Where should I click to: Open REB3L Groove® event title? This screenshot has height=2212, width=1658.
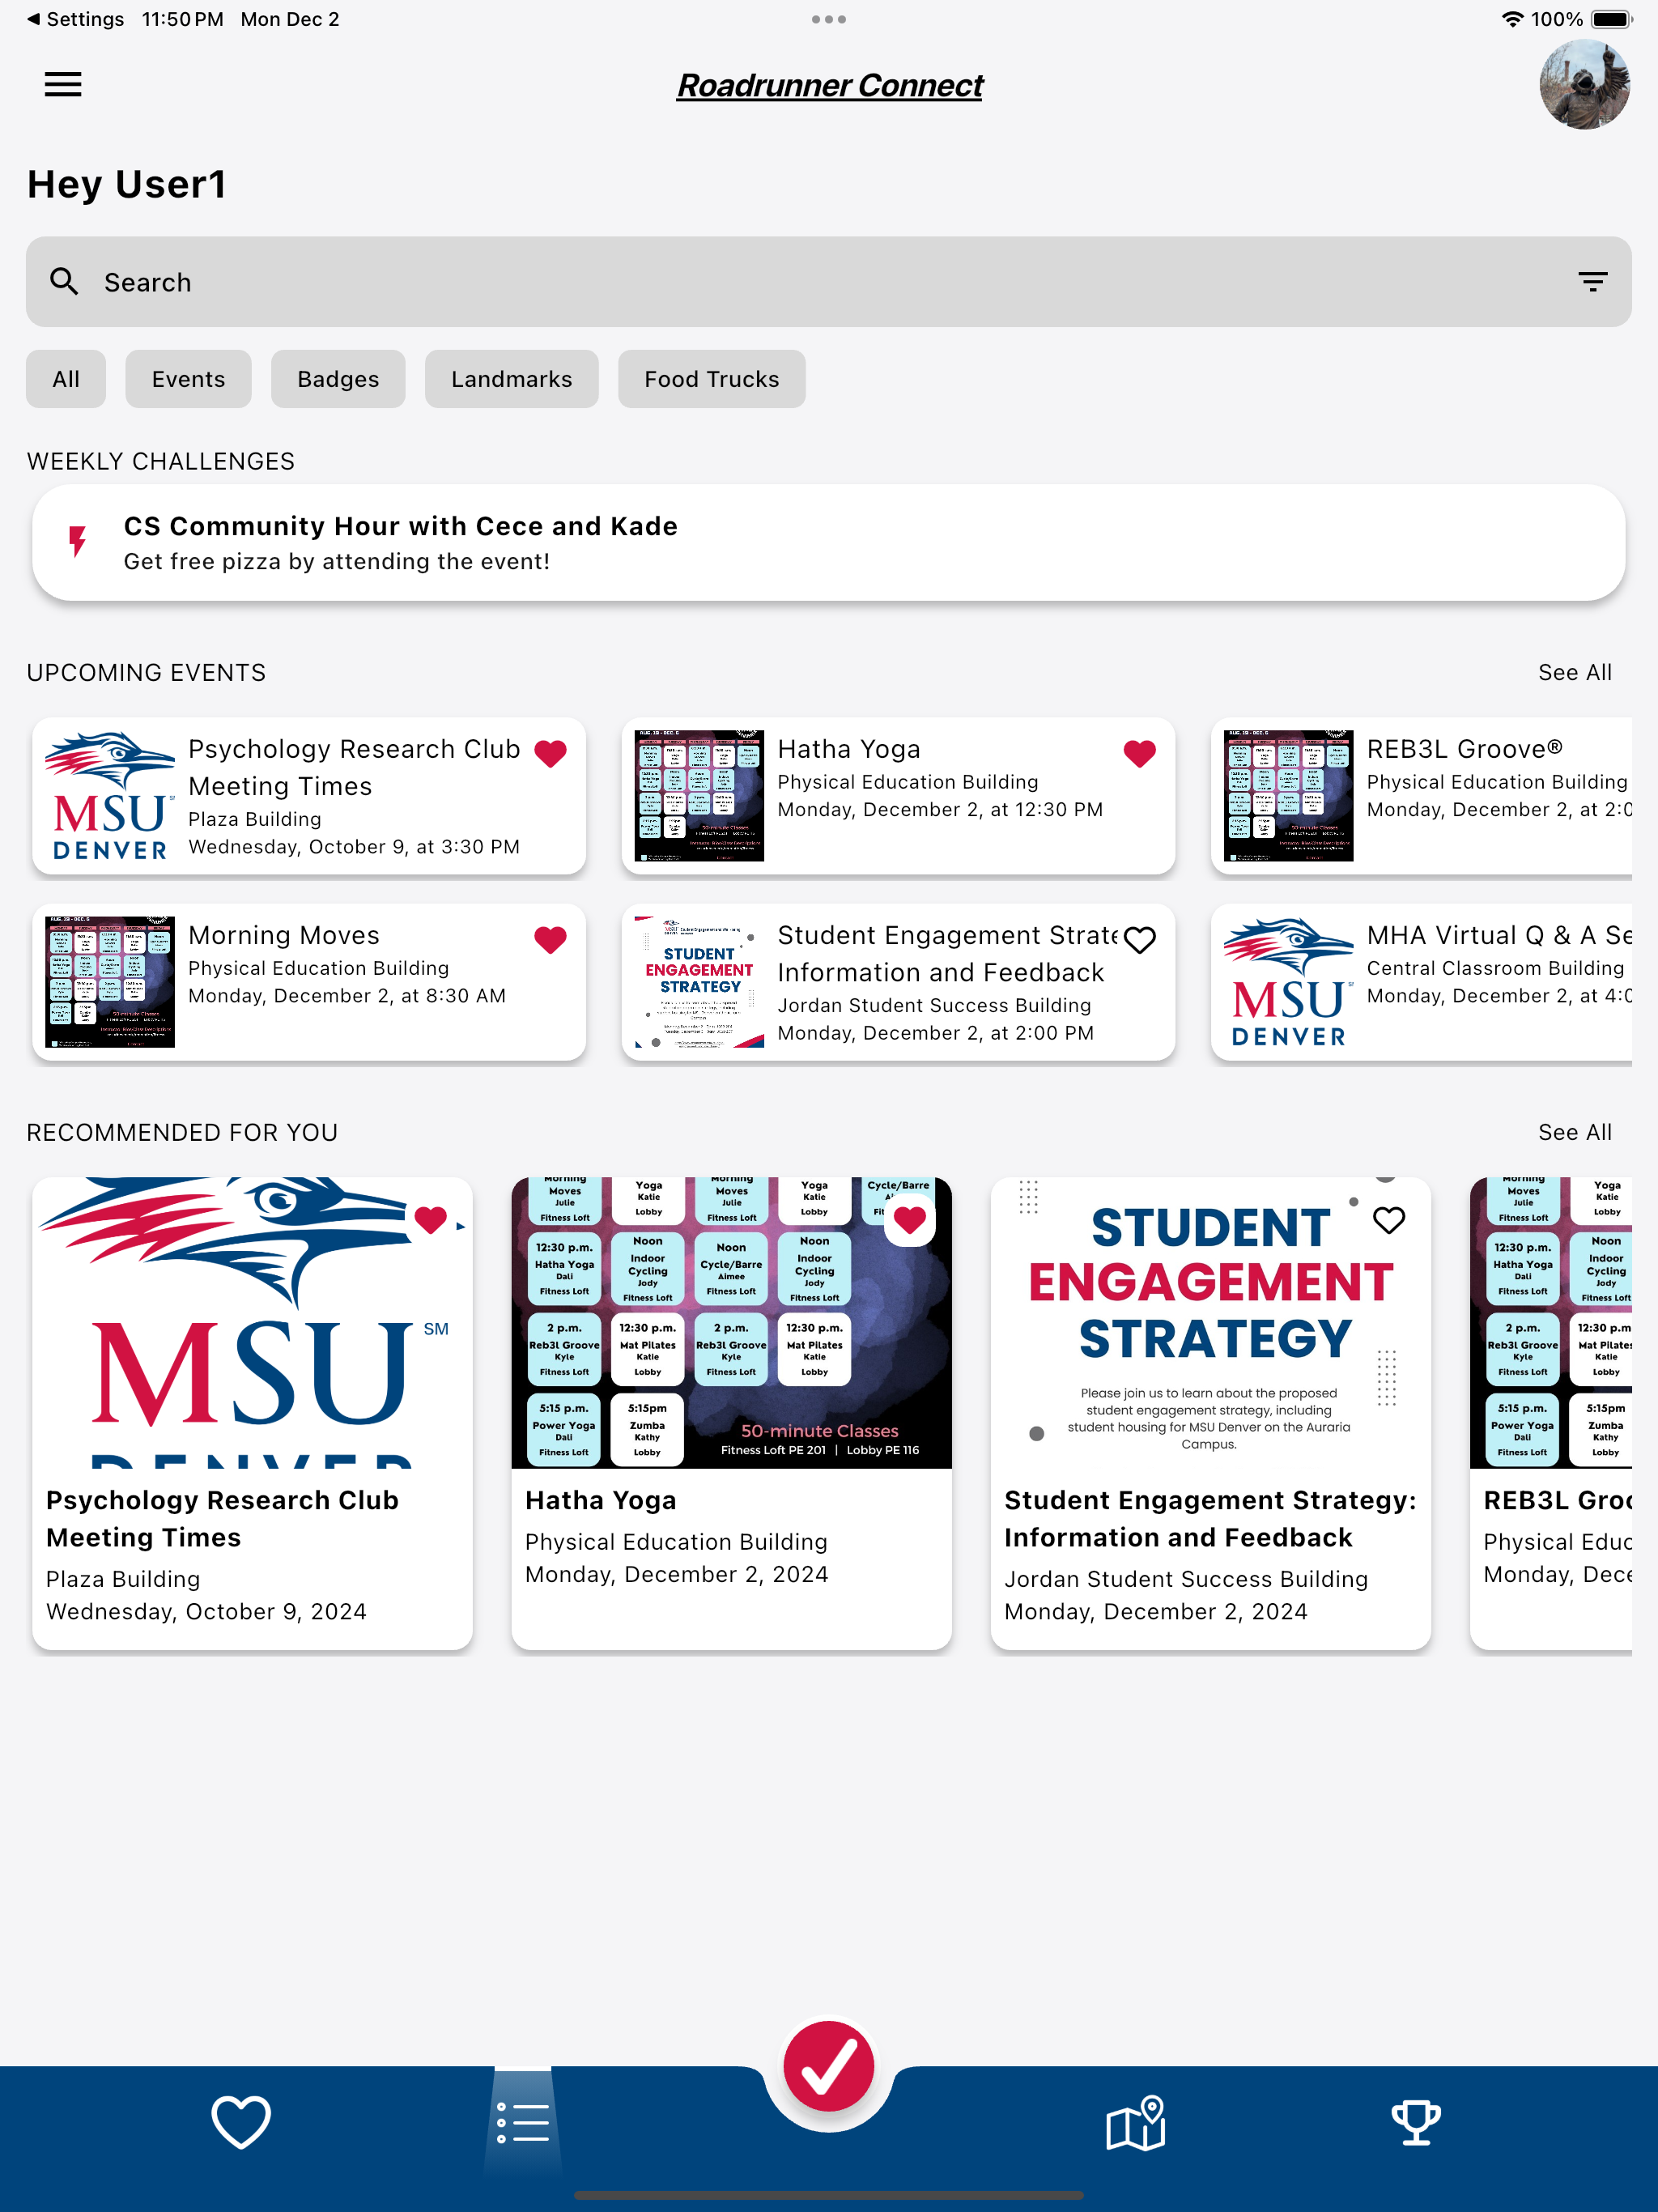click(x=1464, y=749)
